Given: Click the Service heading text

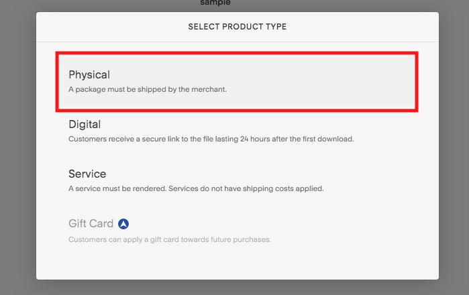Looking at the screenshot, I should (87, 174).
